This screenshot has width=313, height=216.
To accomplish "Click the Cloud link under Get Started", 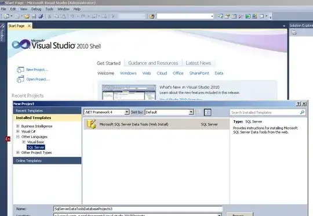I will pyautogui.click(x=162, y=73).
